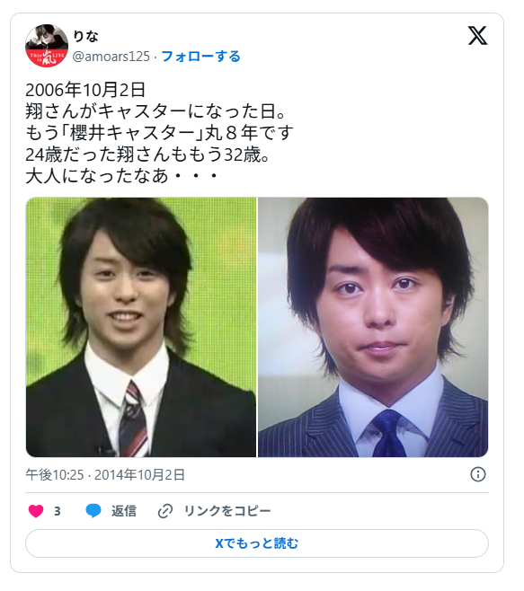Screen dimensions: 524x591
Task: Click the 午後10:25 posting time
Action: pyautogui.click(x=55, y=474)
